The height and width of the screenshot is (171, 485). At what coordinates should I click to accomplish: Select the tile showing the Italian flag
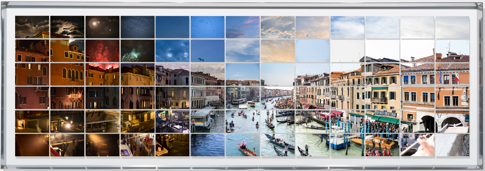(452, 74)
